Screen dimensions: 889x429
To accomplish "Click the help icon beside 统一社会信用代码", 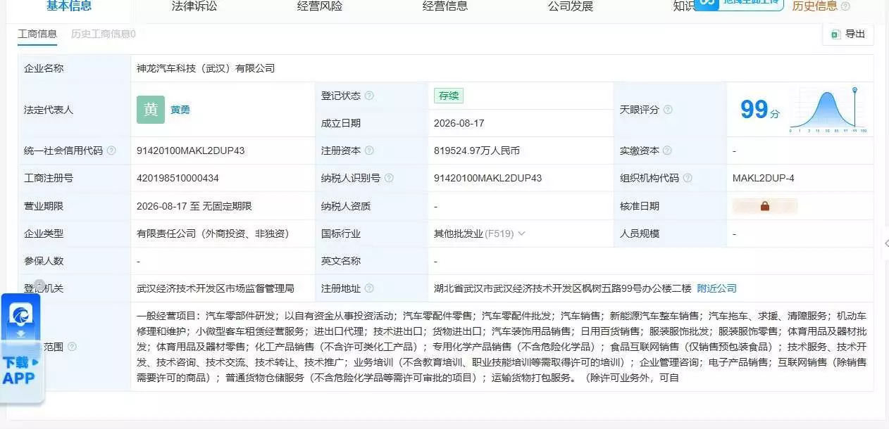I will click(111, 151).
